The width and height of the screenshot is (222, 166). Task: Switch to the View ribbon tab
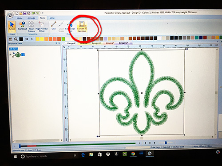[52, 18]
